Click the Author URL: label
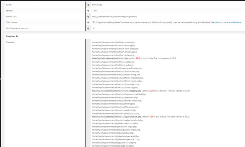245x147 pixels. (x=11, y=16)
